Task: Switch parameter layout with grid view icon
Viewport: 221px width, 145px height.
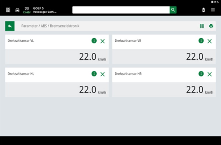Action: 202,26
